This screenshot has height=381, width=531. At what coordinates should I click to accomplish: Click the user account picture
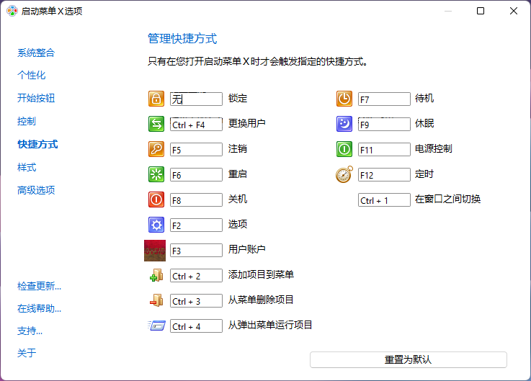tap(155, 250)
